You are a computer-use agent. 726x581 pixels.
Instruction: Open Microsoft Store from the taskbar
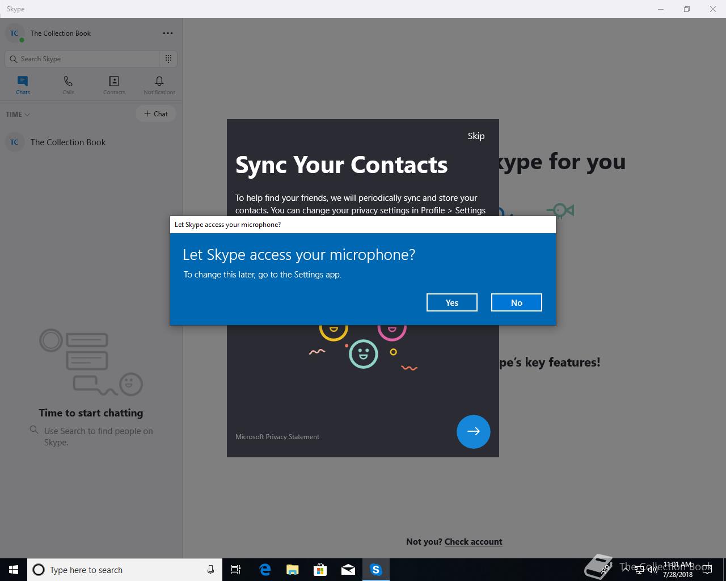point(320,570)
